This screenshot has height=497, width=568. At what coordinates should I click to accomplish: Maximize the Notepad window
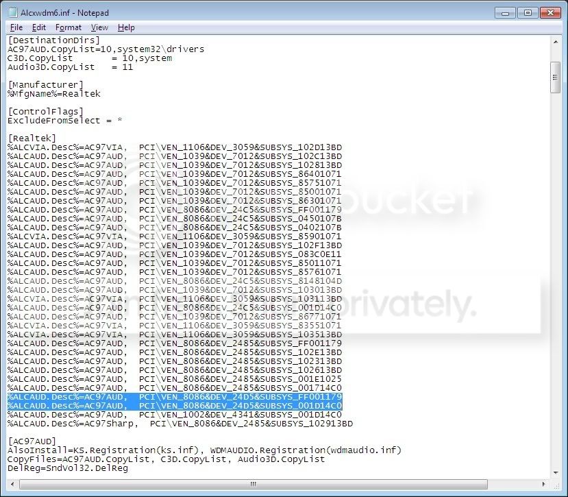coord(528,13)
